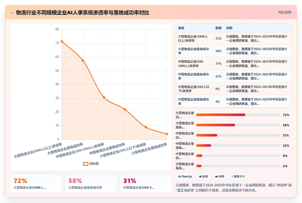Click the 4% value in table
Image resolution: width=302 pixels, height=203 pixels.
[x=218, y=102]
